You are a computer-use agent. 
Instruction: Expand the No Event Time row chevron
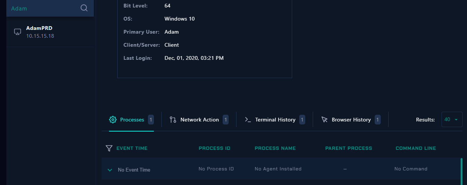[x=110, y=170]
